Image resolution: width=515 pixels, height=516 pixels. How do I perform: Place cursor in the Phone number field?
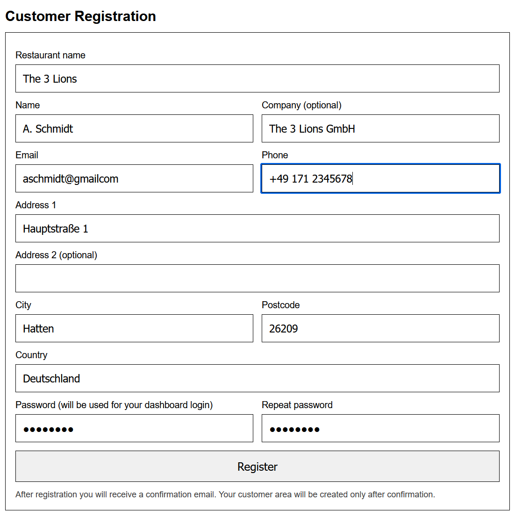click(x=380, y=178)
